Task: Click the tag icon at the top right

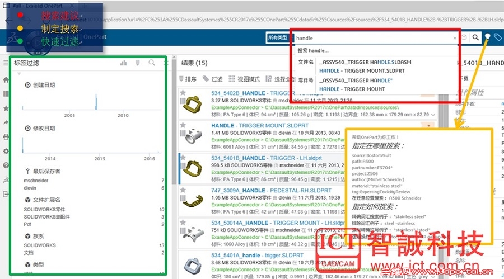Action: 498,37
